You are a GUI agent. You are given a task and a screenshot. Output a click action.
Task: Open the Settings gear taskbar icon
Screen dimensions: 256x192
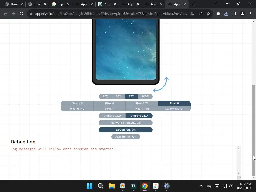click(167, 186)
